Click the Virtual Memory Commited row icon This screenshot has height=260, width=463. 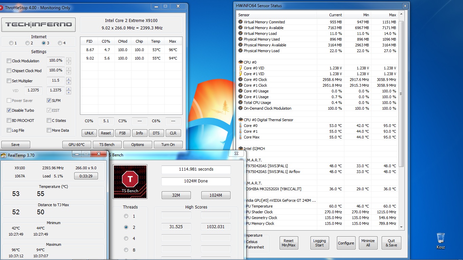click(x=241, y=22)
